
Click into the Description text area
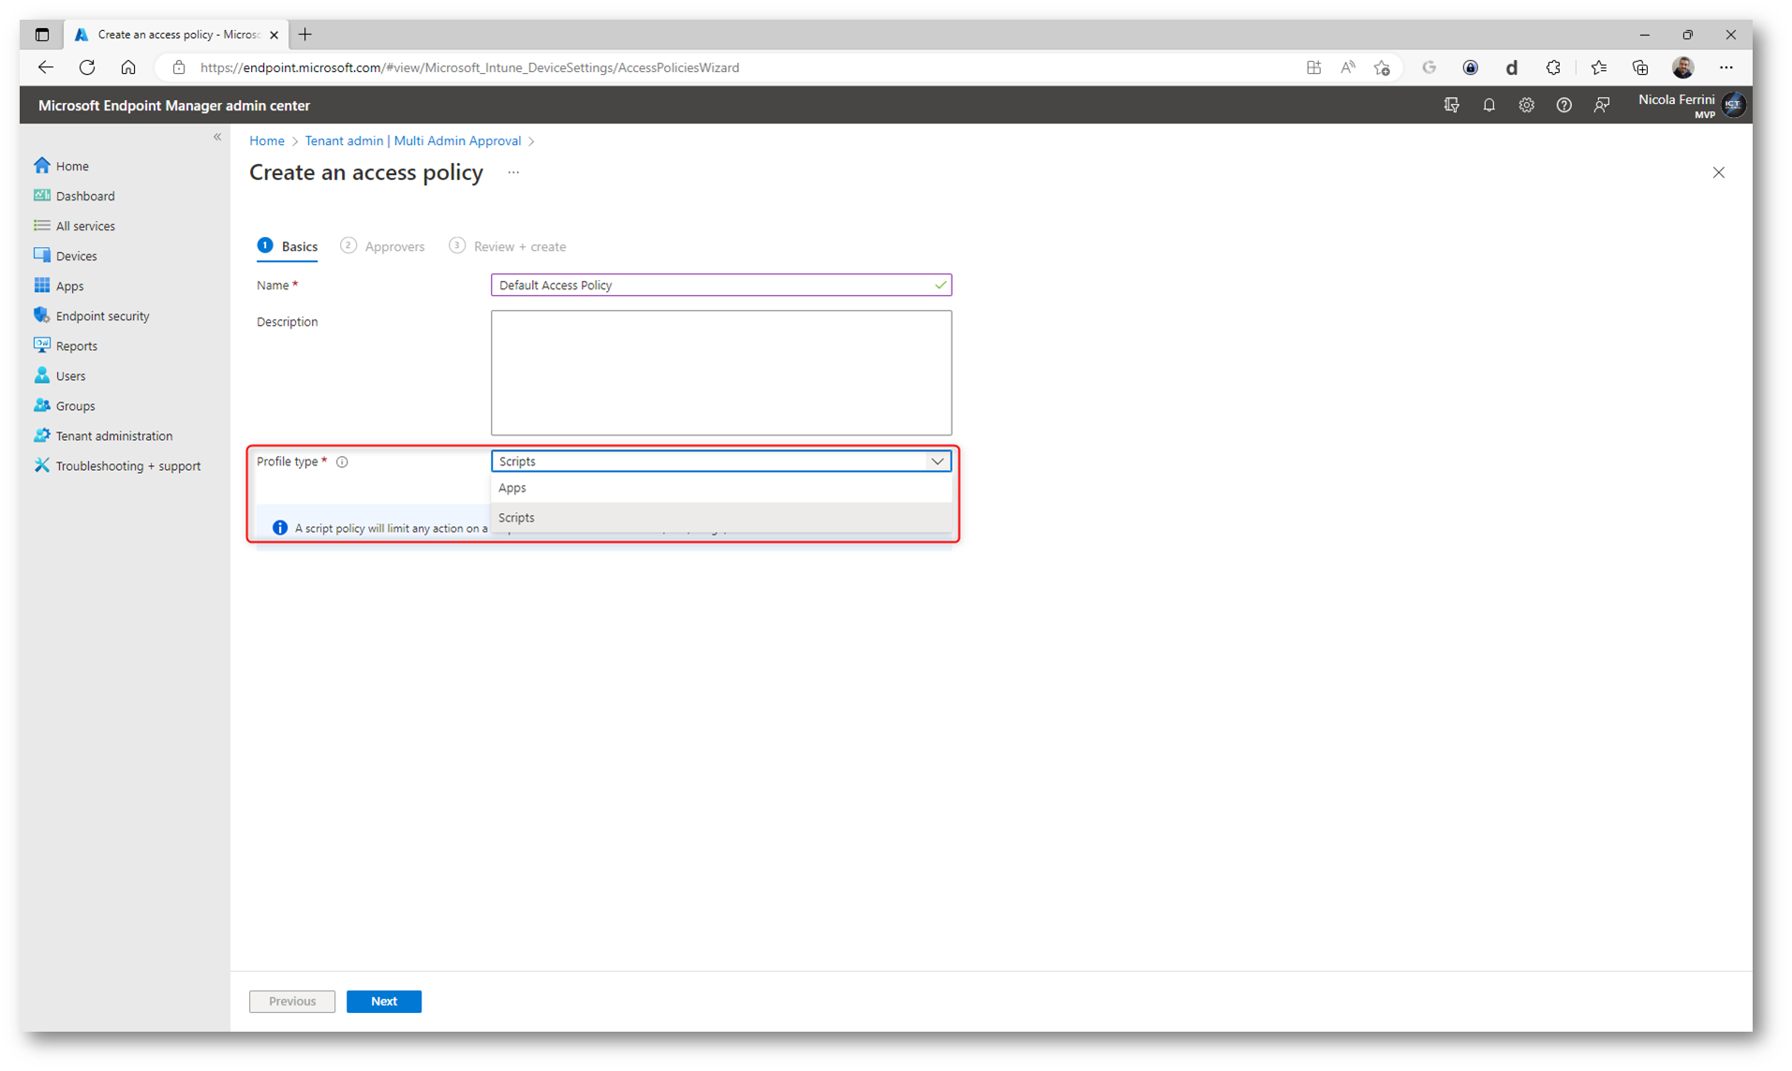tap(720, 373)
